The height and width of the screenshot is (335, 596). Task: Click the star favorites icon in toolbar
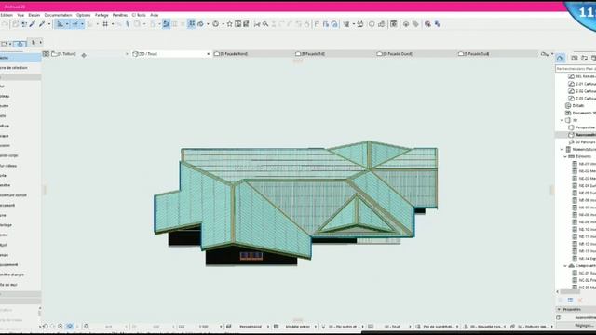pos(230,24)
